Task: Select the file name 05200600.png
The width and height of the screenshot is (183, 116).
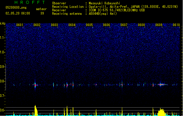Action: click(16, 8)
